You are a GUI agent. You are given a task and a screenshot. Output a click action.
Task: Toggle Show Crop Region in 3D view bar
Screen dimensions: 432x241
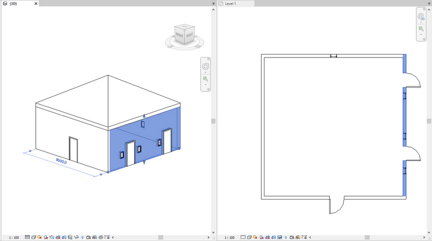(x=64, y=237)
